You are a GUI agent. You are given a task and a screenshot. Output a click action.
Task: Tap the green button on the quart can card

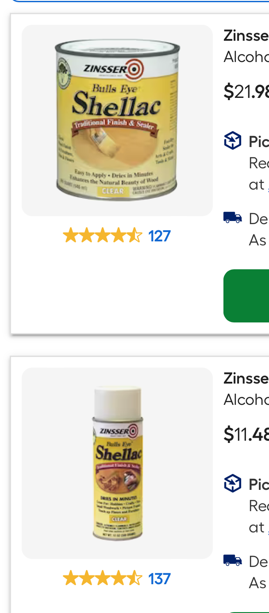246,296
